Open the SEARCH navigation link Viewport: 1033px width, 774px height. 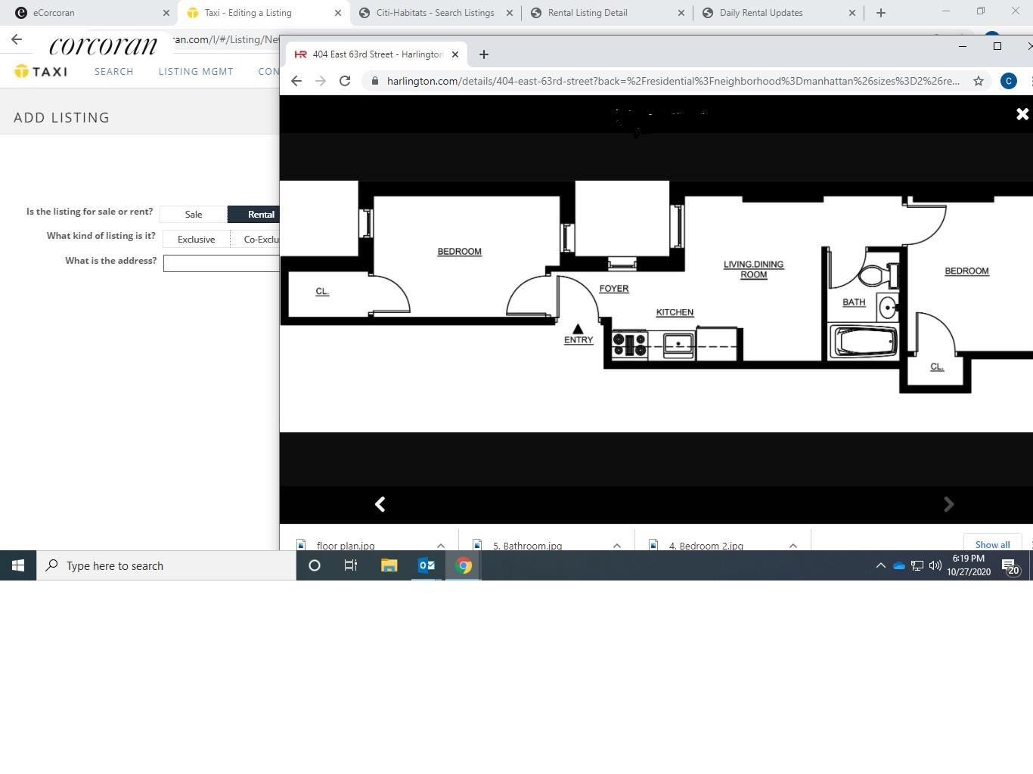(114, 72)
